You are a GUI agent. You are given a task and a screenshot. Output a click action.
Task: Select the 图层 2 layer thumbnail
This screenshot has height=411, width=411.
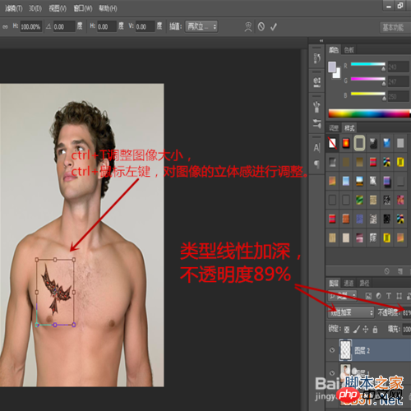click(345, 350)
